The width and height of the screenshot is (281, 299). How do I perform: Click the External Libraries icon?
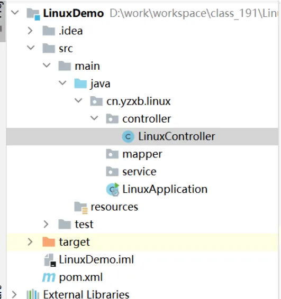coord(33,294)
